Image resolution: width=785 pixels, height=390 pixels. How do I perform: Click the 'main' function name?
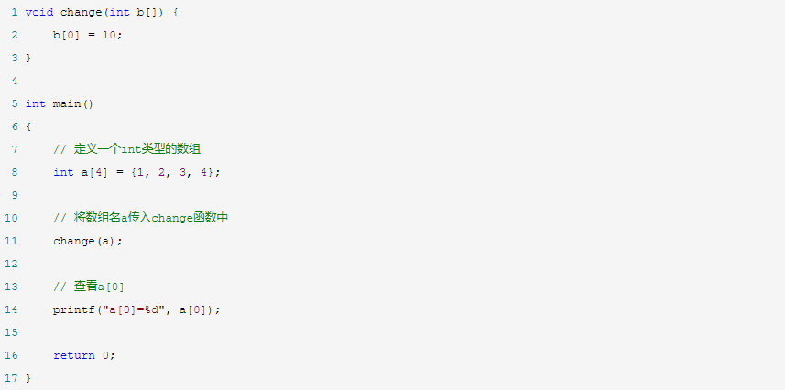click(67, 103)
